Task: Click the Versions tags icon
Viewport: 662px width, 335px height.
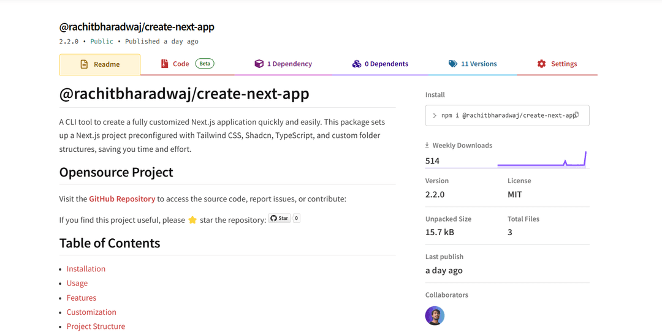Action: click(x=453, y=64)
